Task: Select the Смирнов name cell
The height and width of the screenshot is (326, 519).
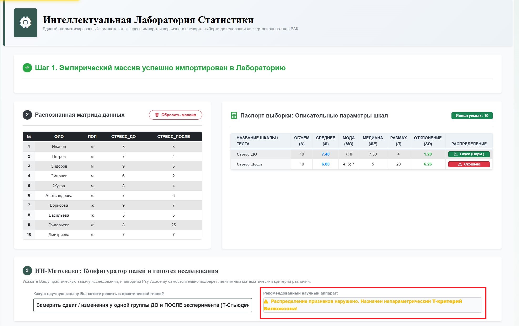Action: (59, 176)
